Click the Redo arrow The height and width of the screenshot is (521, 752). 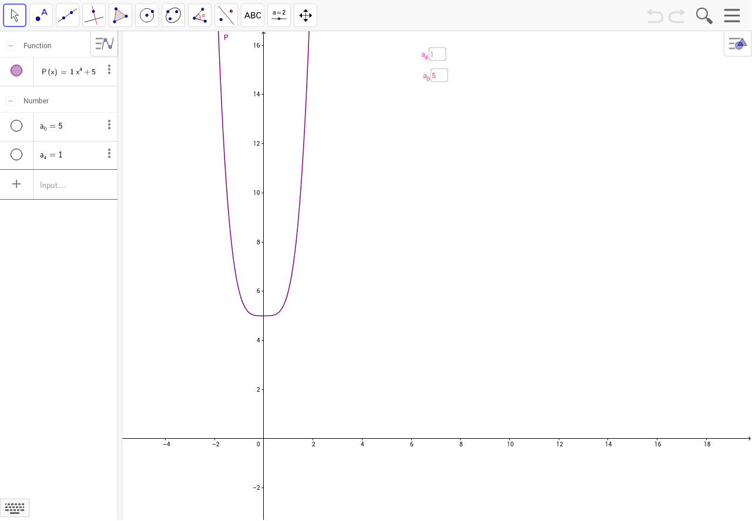point(677,16)
